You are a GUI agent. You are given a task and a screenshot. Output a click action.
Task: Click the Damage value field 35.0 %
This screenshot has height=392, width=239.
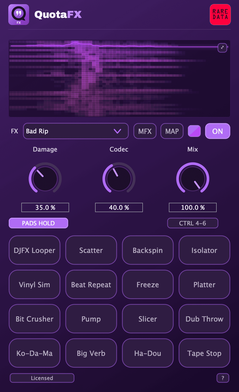[45, 207]
